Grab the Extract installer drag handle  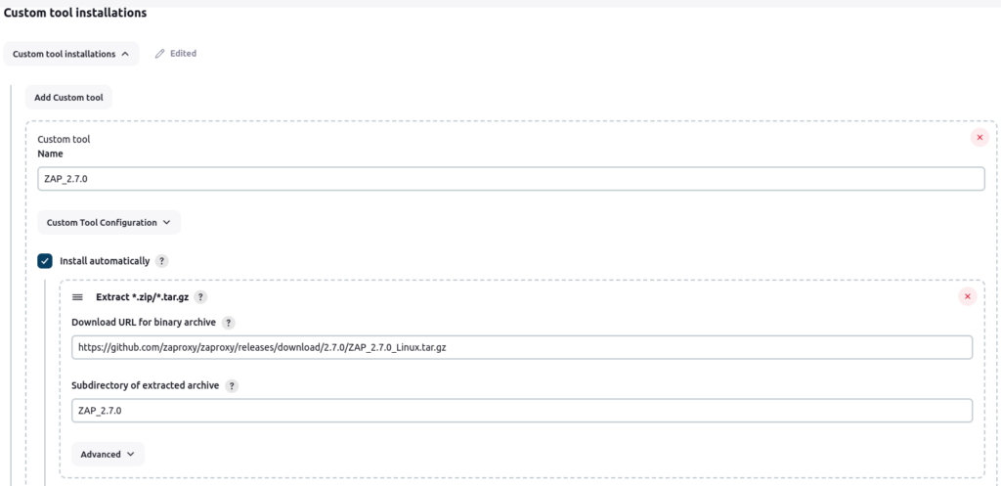pos(78,297)
